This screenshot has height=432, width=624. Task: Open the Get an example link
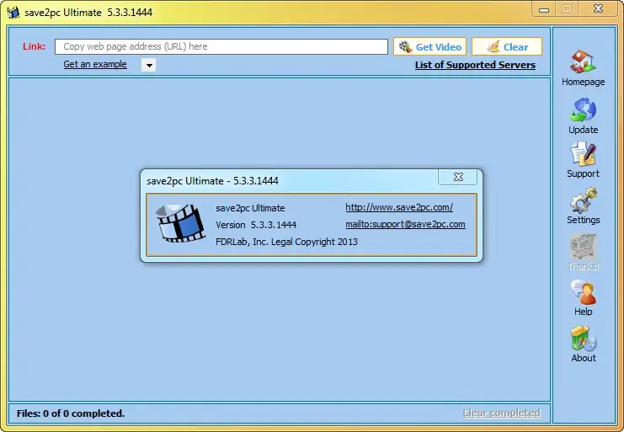[x=95, y=64]
